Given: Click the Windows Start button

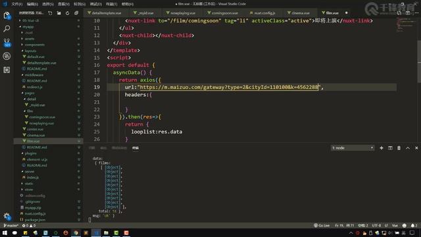Looking at the screenshot, I should (x=5, y=232).
